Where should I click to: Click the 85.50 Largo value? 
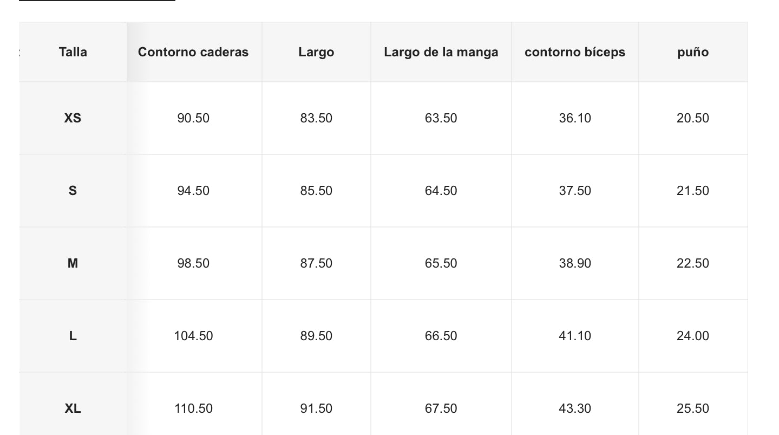316,191
